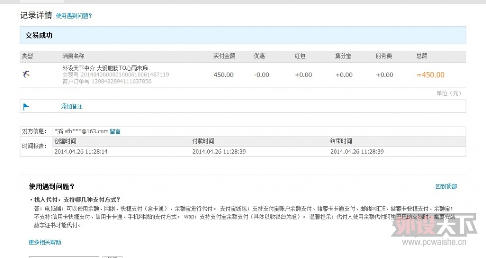Click 留言 link next to counterparty email
Image resolution: width=486 pixels, height=258 pixels.
coord(115,131)
